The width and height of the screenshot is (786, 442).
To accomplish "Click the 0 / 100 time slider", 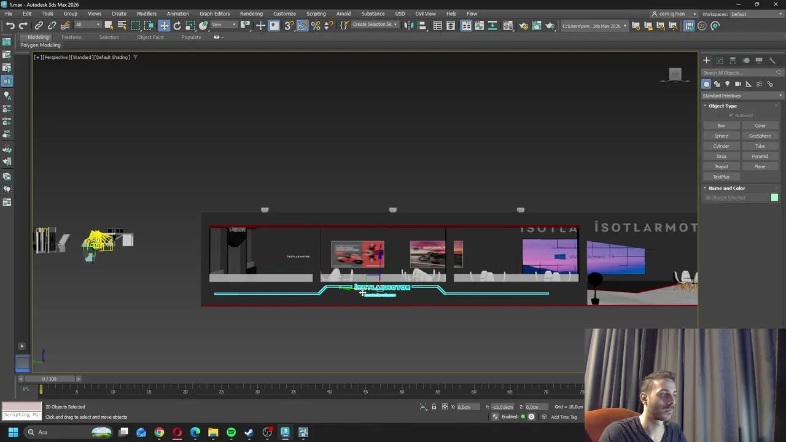I will pos(49,379).
